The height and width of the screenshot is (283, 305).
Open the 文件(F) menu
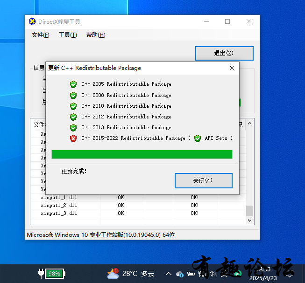pos(41,35)
